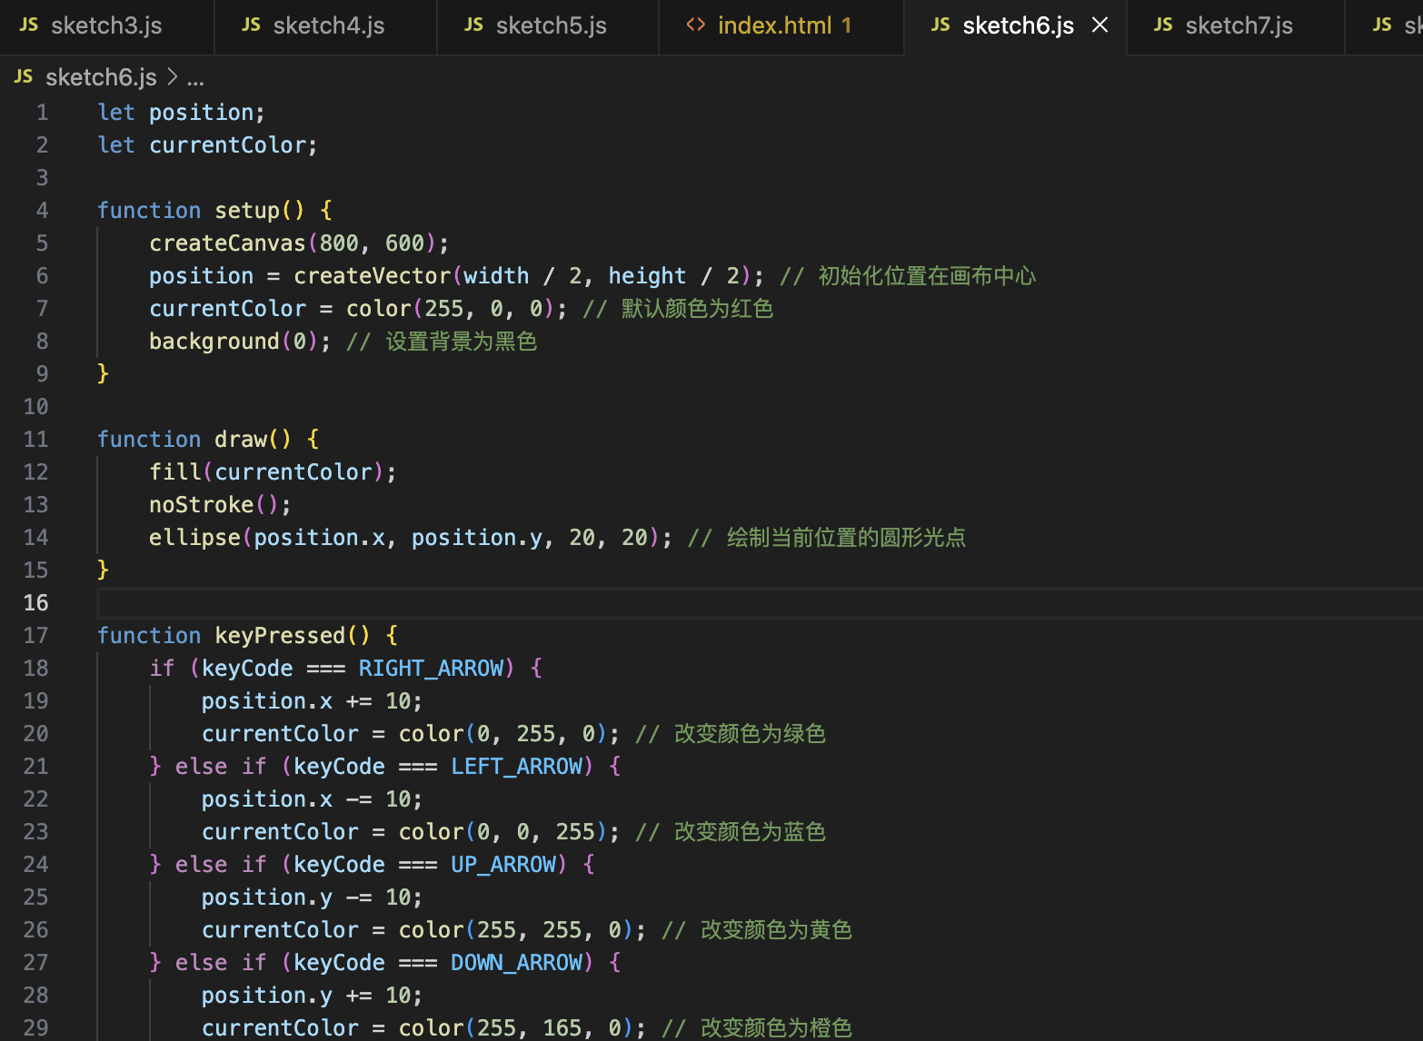The image size is (1423, 1041).
Task: Click the partially visible JS tab icon at far right
Action: 1382,25
